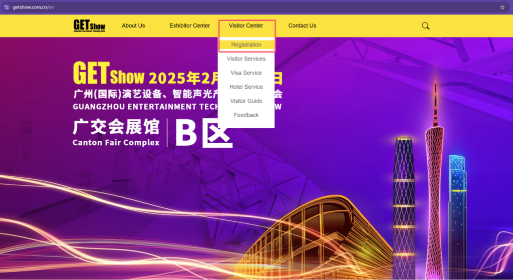
Task: Open the About Us menu
Action: tap(133, 26)
